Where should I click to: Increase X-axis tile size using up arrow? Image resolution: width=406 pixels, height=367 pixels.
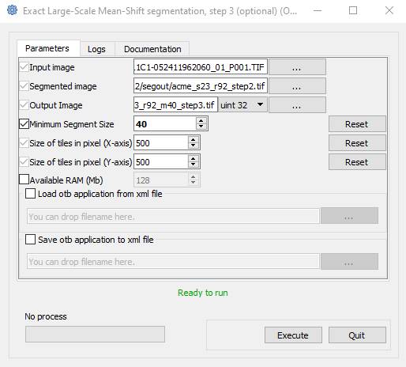[x=194, y=140]
